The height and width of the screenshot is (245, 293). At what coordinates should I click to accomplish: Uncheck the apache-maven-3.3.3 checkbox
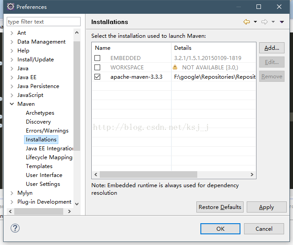pos(97,76)
